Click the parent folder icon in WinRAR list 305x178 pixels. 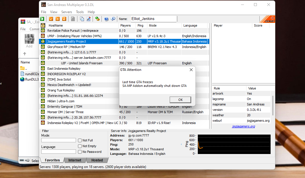coord(22,68)
